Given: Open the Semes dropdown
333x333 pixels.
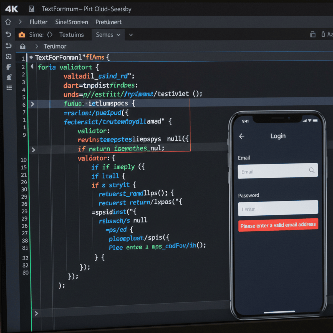Looking at the screenshot, I should click(107, 35).
